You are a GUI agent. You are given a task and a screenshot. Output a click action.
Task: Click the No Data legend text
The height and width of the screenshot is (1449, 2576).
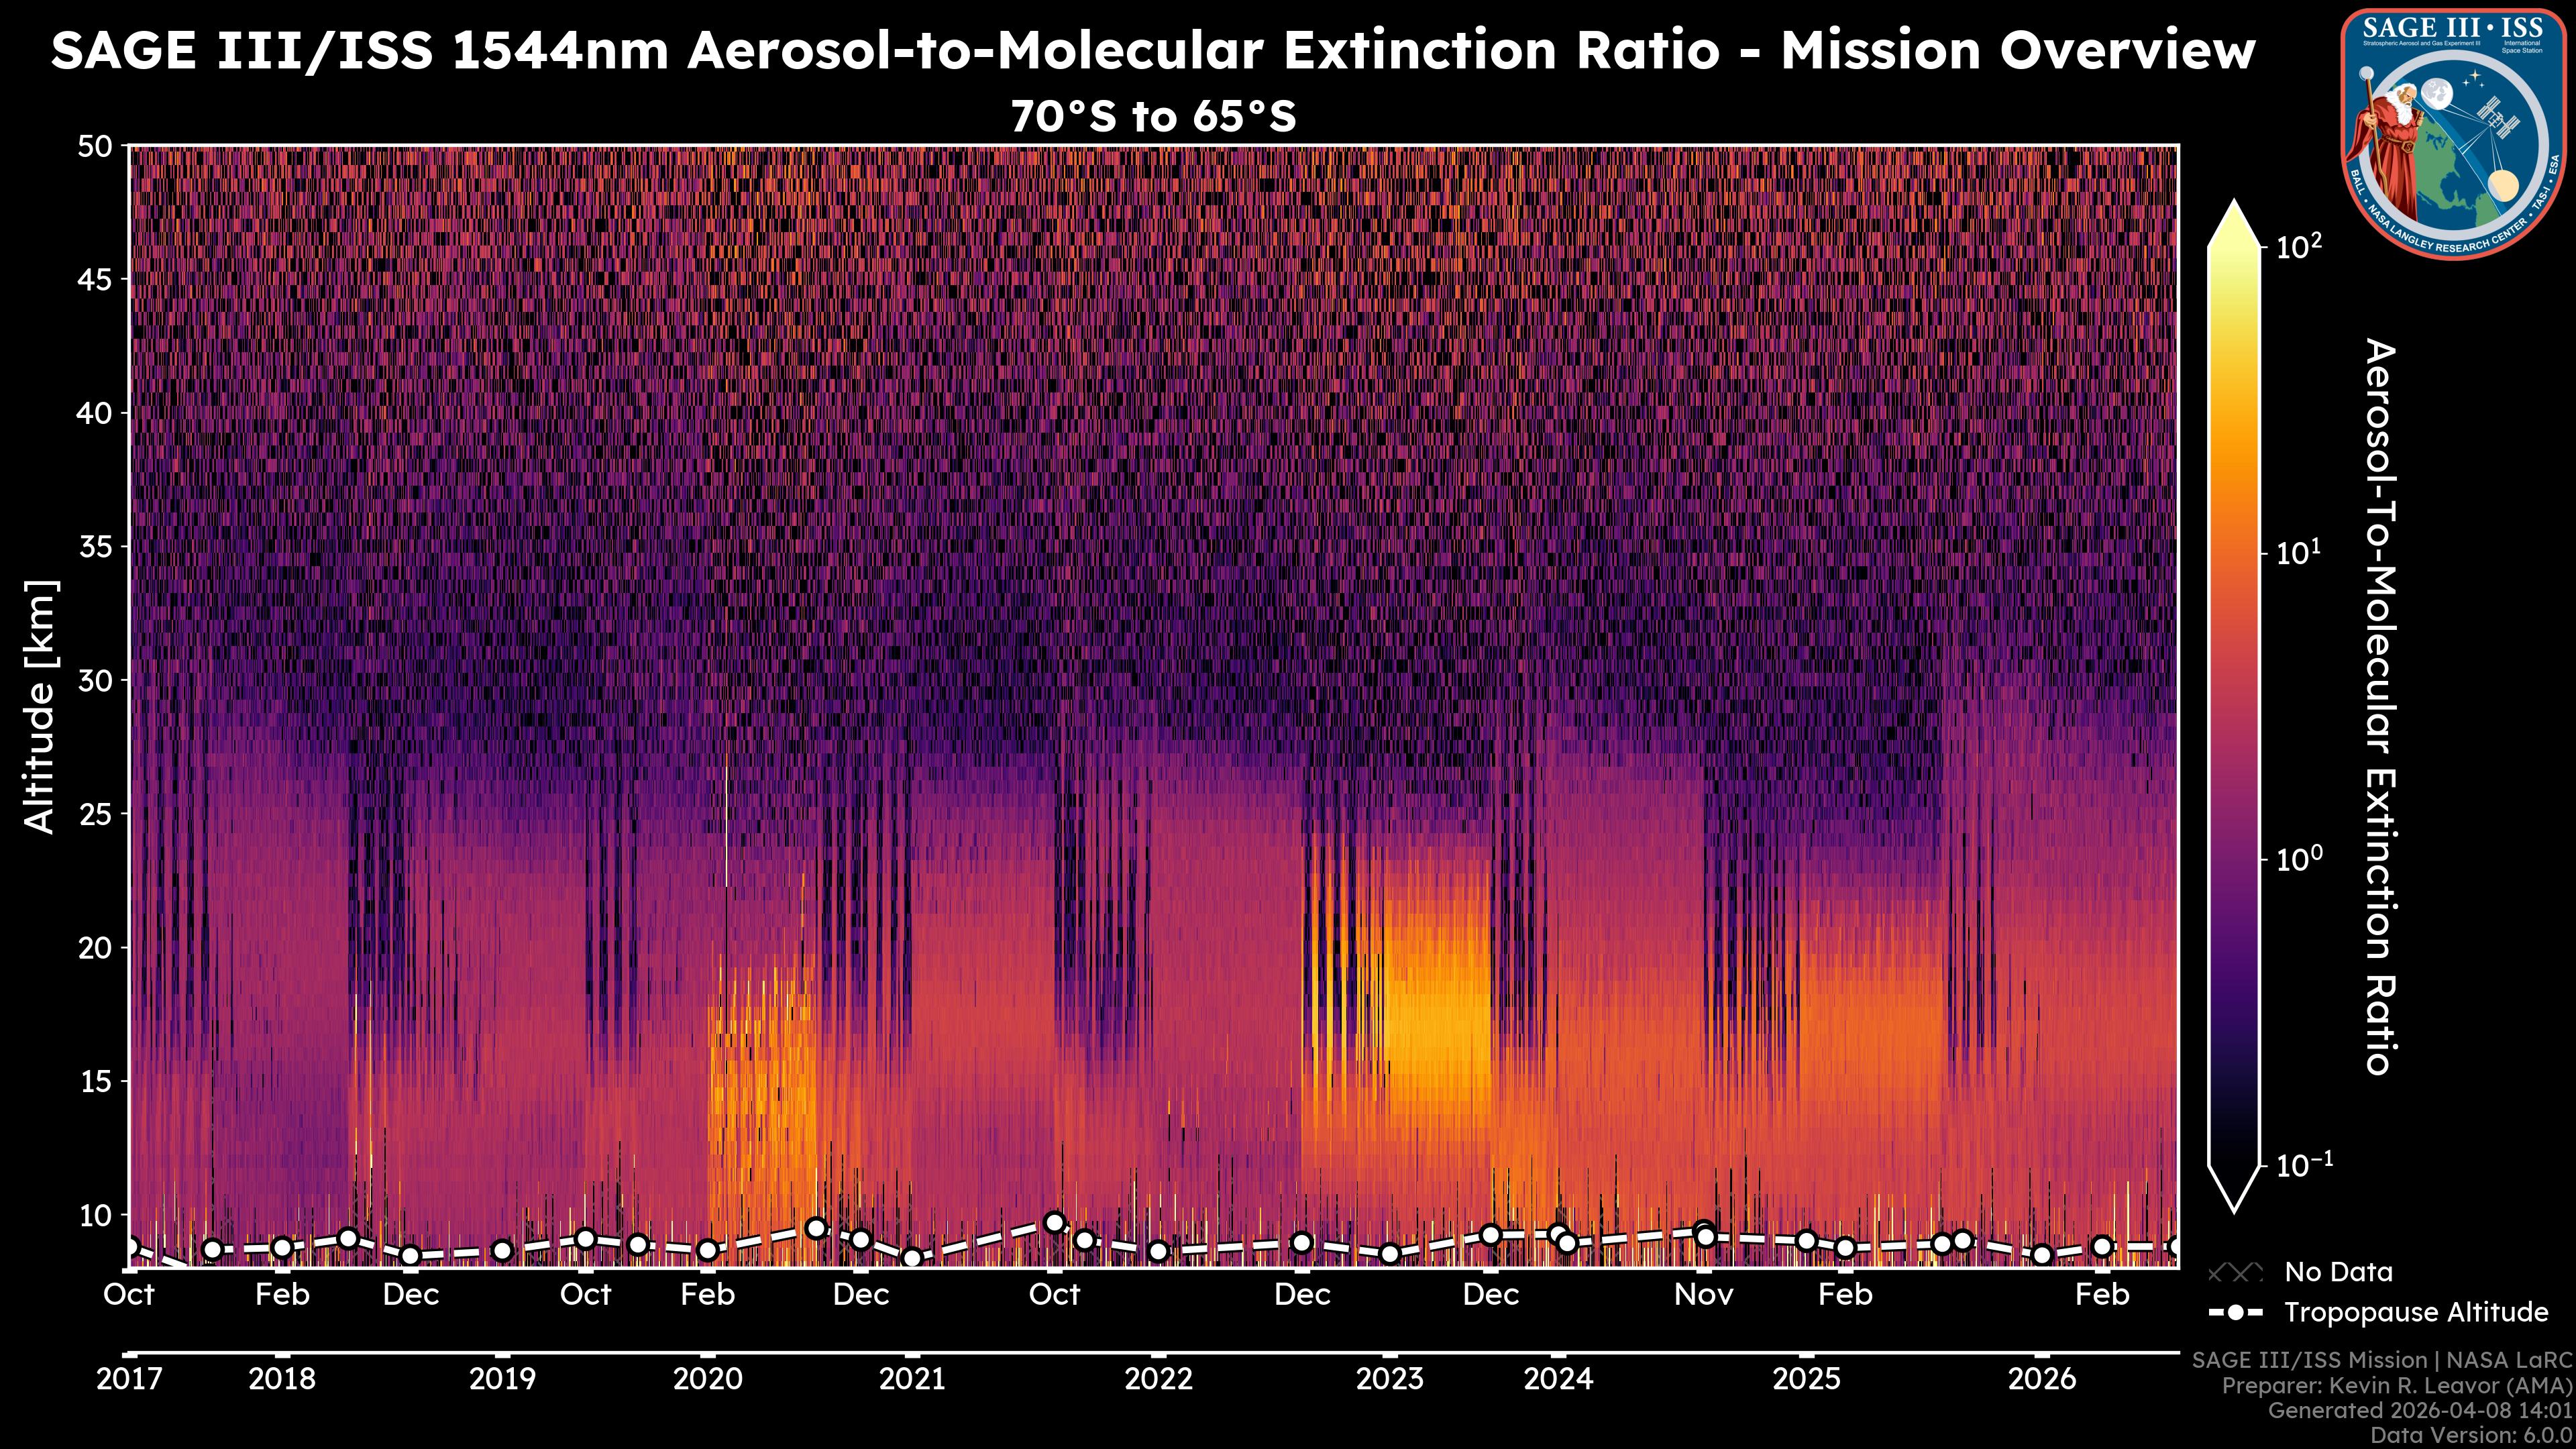pos(2338,1273)
